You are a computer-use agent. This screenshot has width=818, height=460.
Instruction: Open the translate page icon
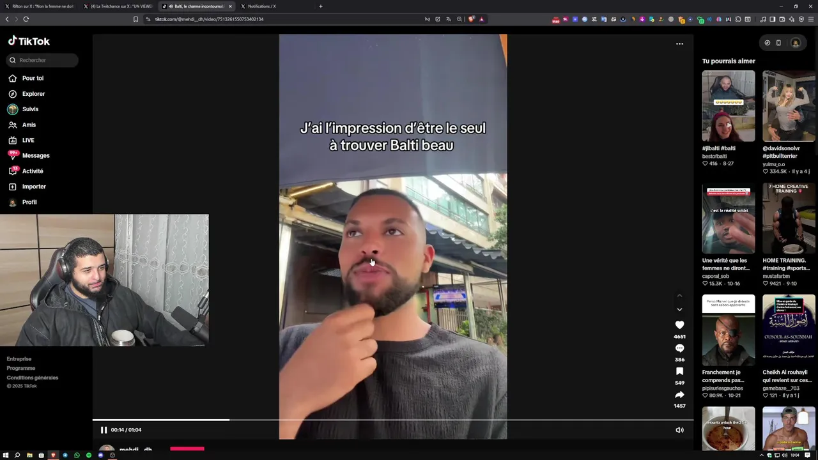(x=449, y=19)
